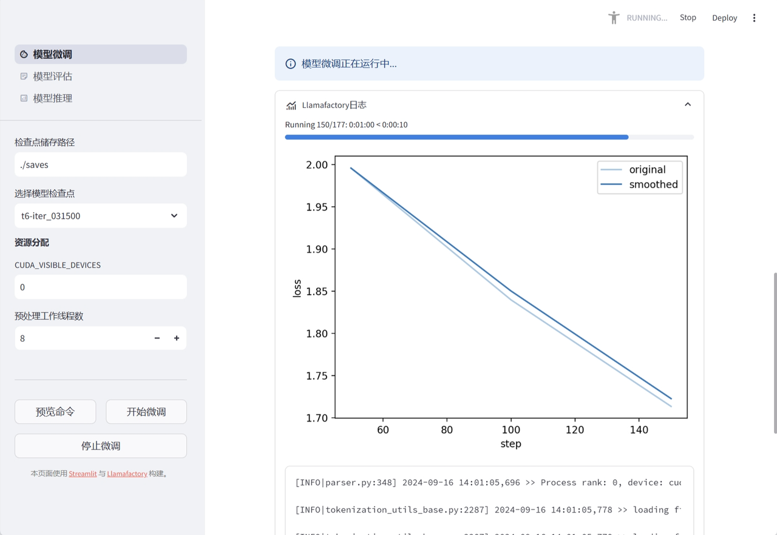Click the model fine-tuning icon in sidebar
The height and width of the screenshot is (535, 777).
tap(24, 55)
